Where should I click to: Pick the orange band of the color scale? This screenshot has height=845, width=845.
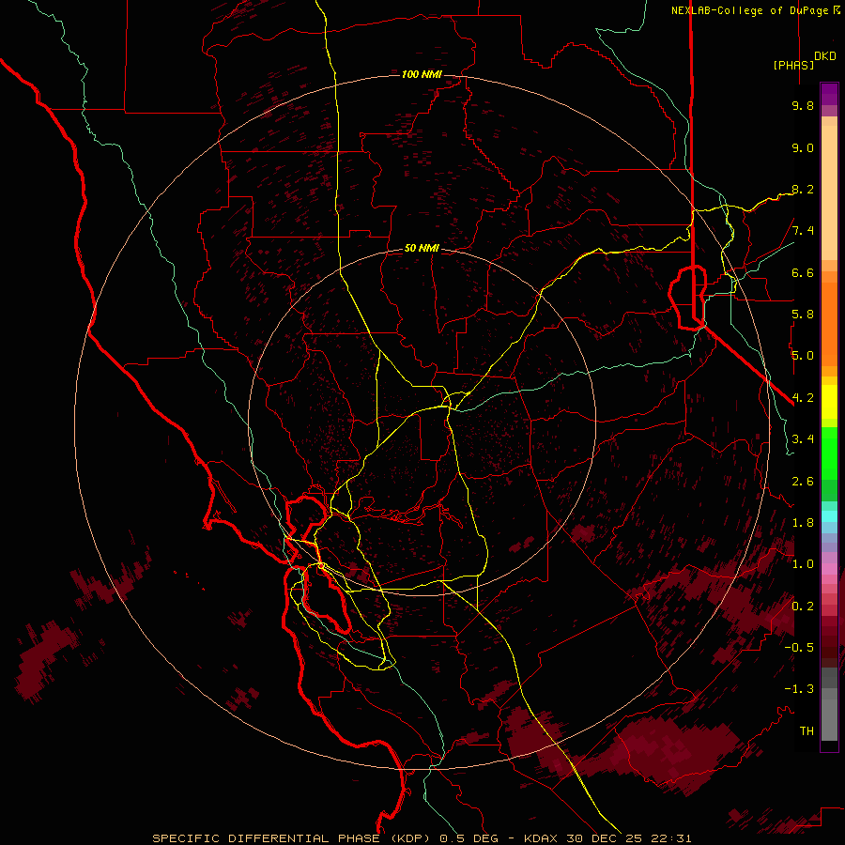[x=829, y=323]
